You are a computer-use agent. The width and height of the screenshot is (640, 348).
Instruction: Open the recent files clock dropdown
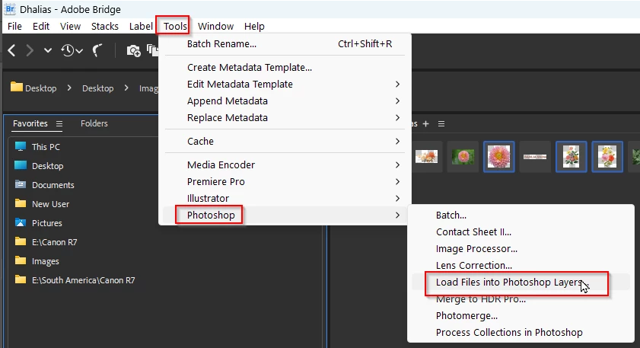(x=72, y=51)
